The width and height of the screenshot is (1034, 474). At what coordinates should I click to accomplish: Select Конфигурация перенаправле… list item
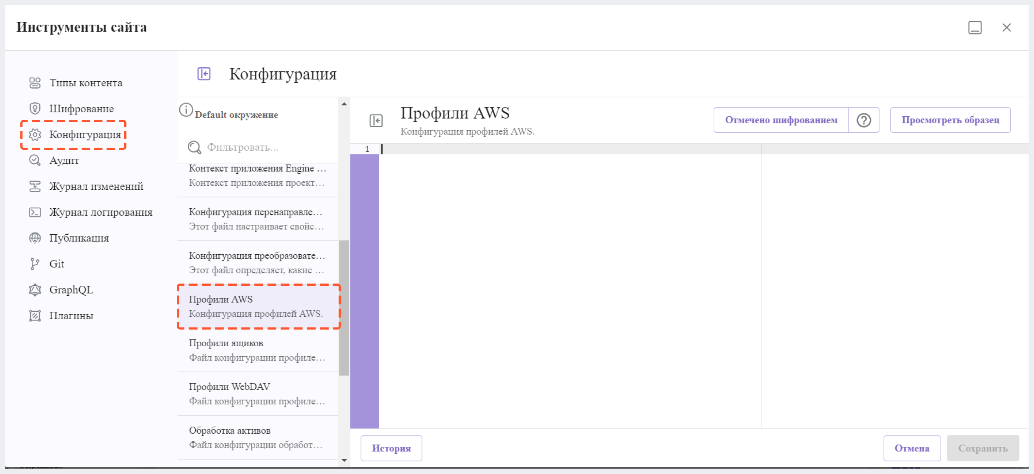258,219
